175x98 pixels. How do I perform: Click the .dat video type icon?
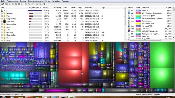pos(129,31)
